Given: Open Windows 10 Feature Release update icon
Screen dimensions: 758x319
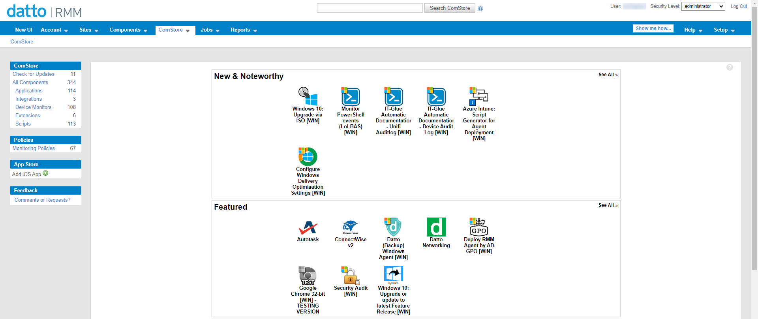Looking at the screenshot, I should click(x=393, y=276).
